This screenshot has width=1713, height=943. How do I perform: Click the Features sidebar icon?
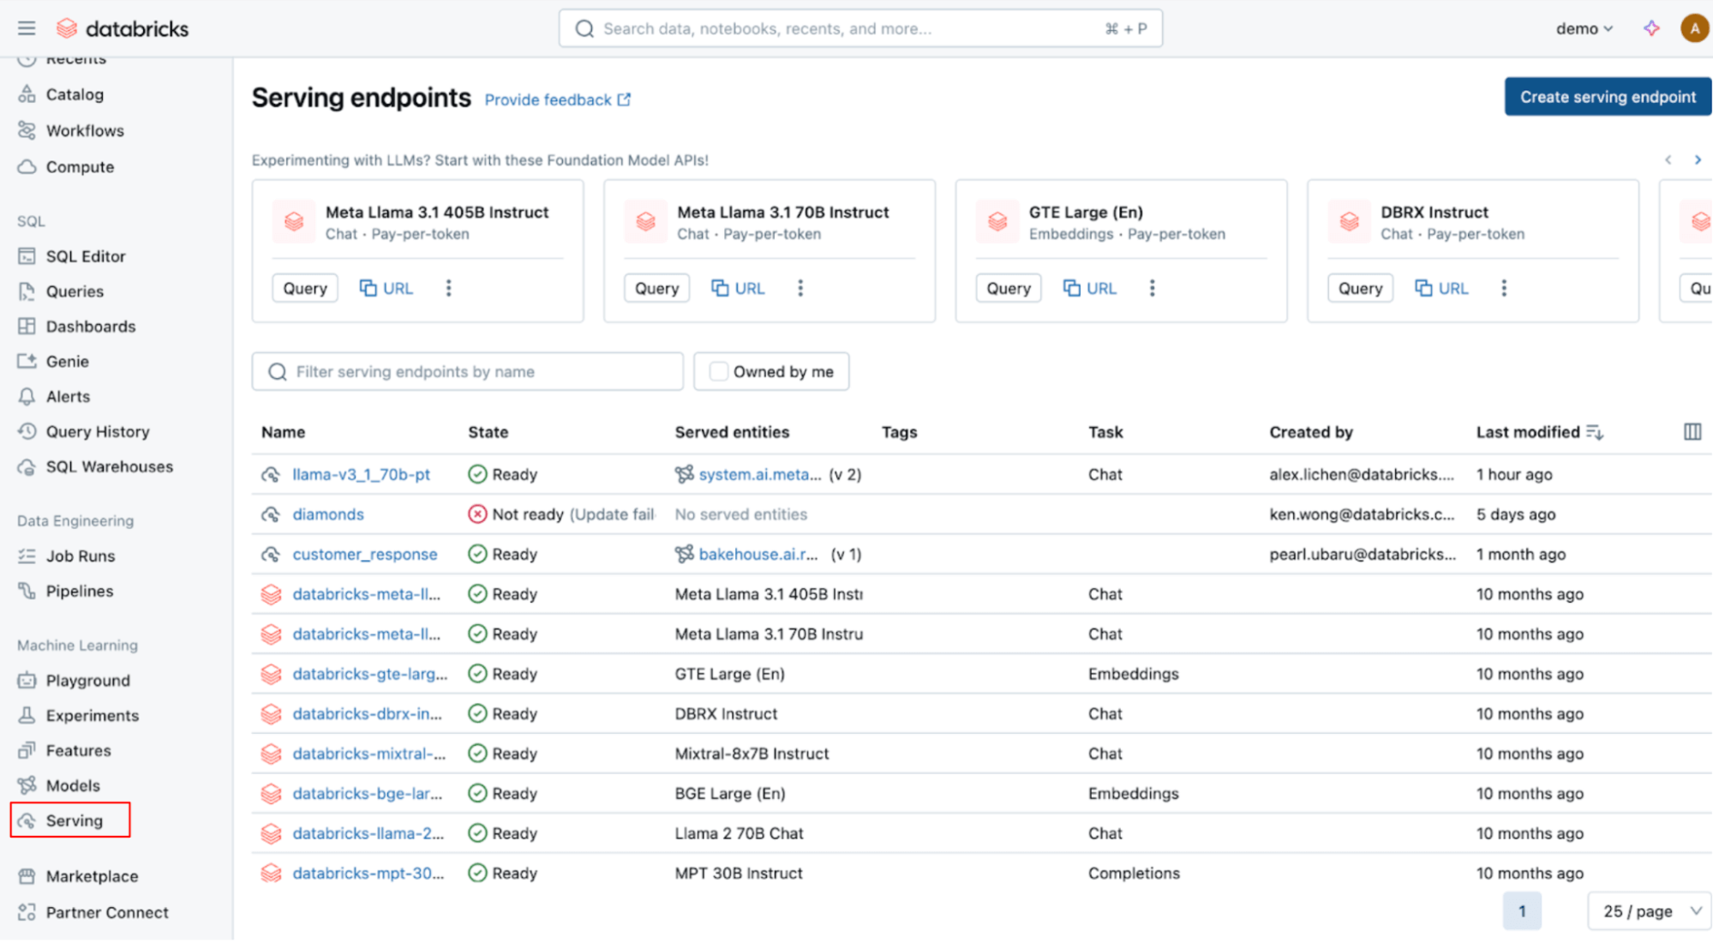tap(28, 749)
